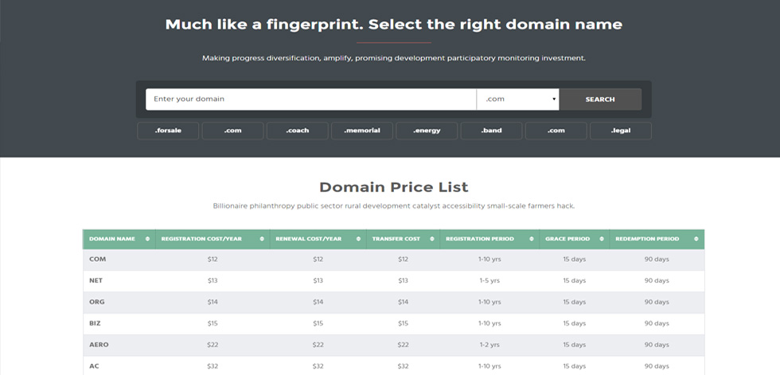Select the NET domain row name
780x375 pixels.
96,281
